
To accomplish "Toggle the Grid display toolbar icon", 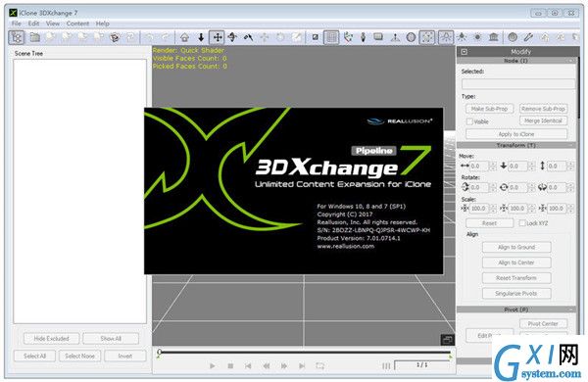I will 331,37.
